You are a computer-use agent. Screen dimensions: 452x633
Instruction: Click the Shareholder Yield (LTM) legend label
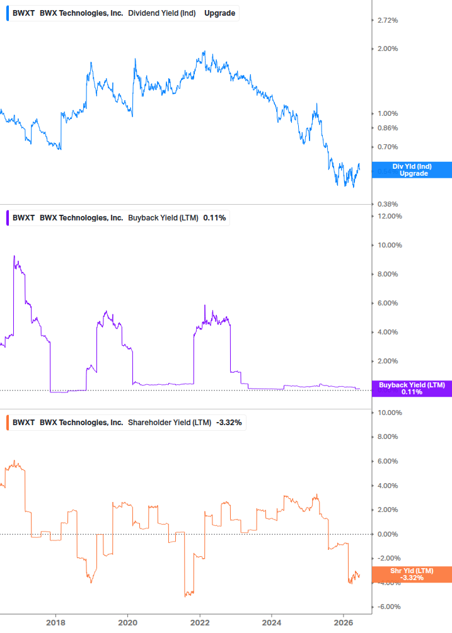[170, 422]
